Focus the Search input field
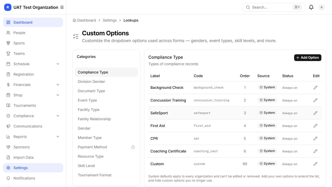The width and height of the screenshot is (332, 187). tap(274, 7)
